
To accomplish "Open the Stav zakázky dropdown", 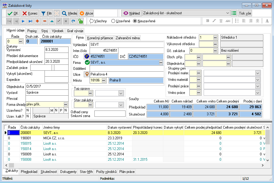I will click(x=121, y=105).
